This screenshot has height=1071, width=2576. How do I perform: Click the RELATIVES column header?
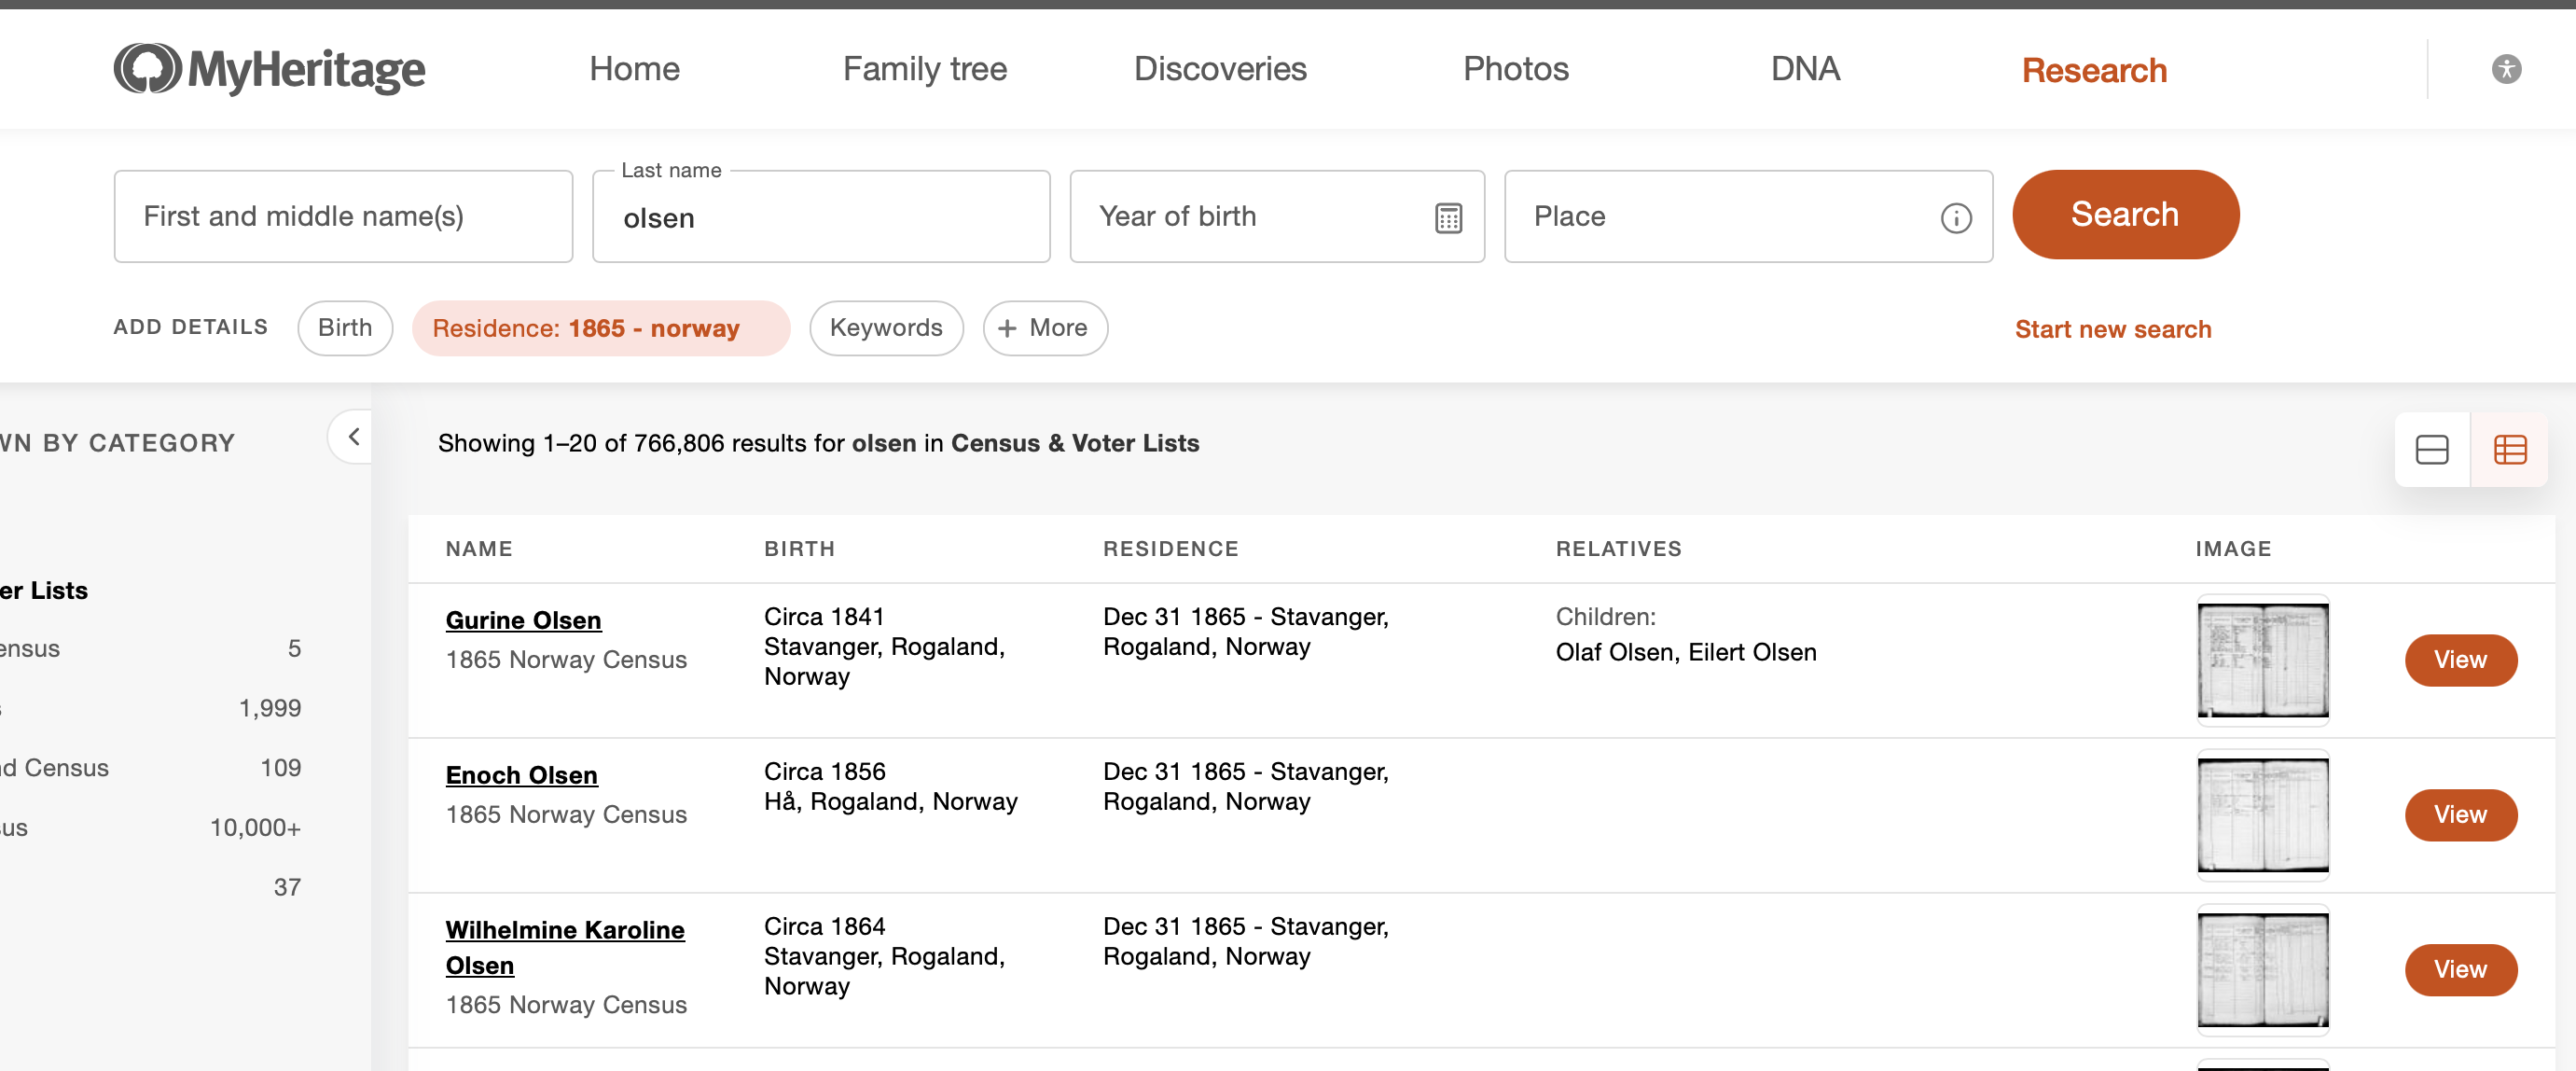click(1618, 549)
